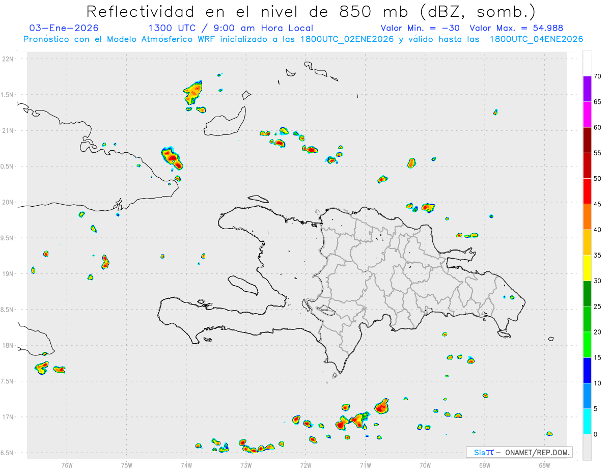
Task: Click the '76W' longitude label
Action: pyautogui.click(x=66, y=465)
